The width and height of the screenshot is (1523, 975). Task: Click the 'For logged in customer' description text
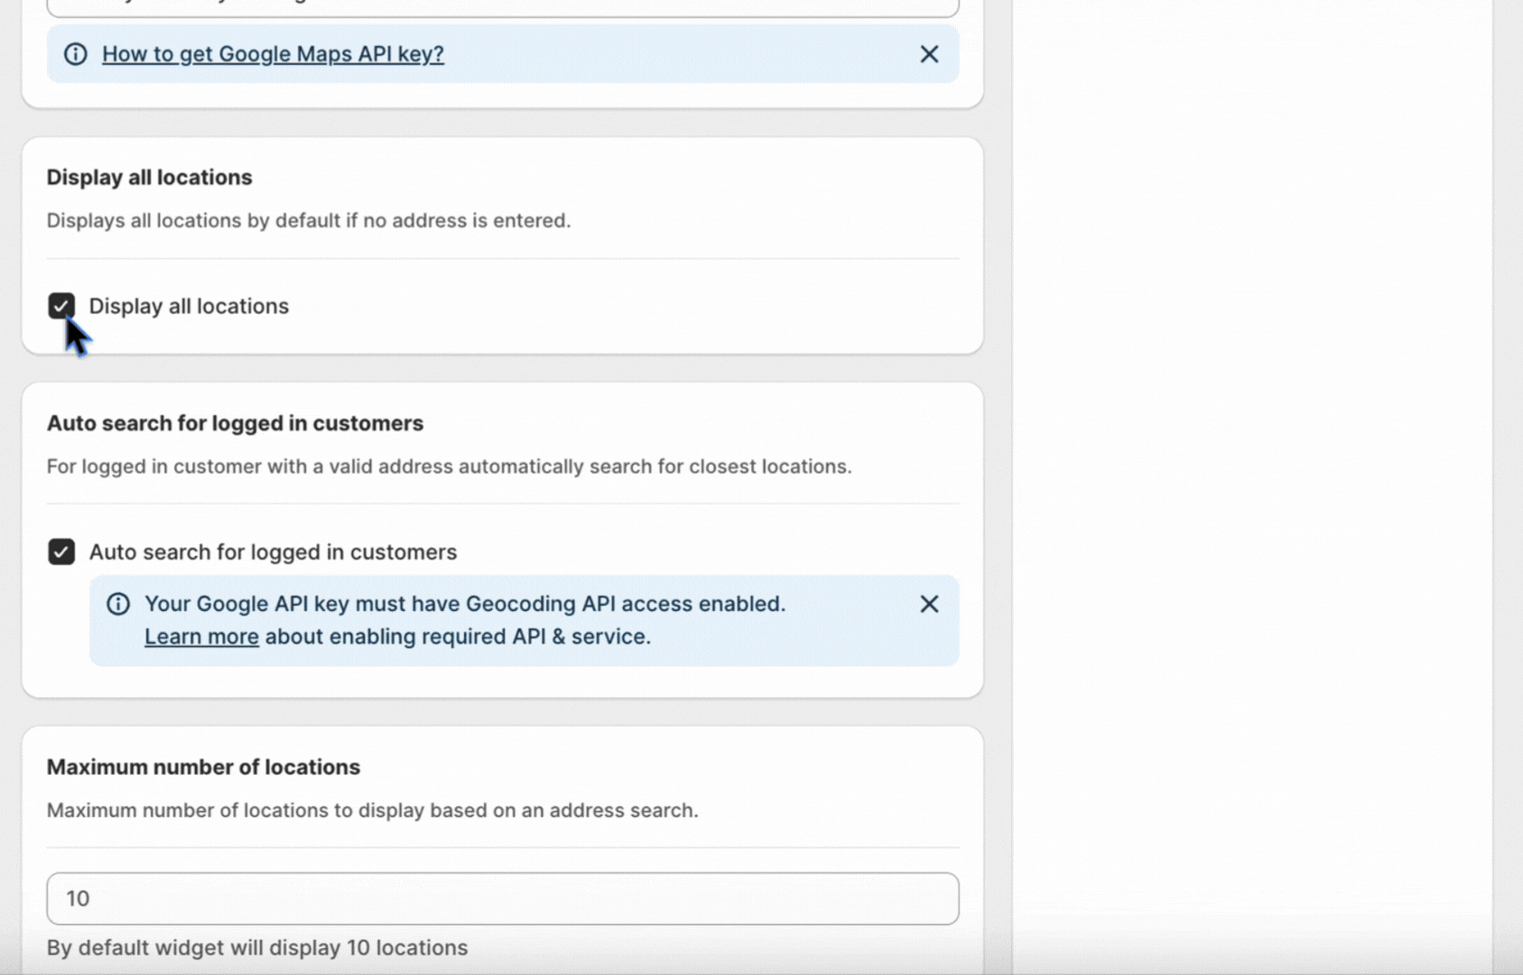coord(449,467)
